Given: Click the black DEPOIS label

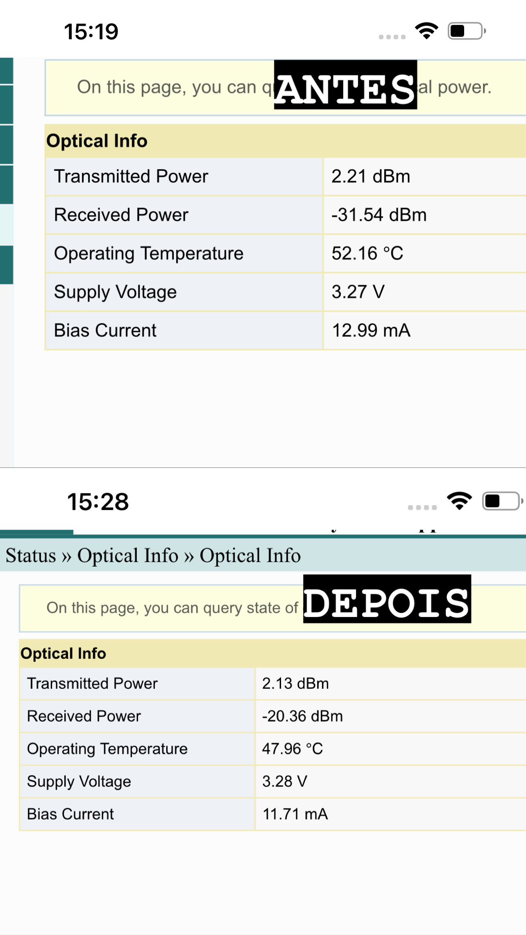Looking at the screenshot, I should click(387, 599).
